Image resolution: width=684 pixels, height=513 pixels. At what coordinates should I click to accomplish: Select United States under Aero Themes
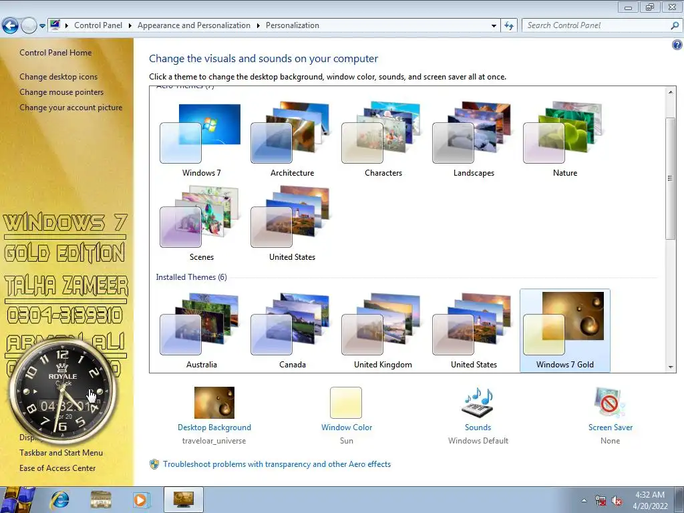point(292,223)
